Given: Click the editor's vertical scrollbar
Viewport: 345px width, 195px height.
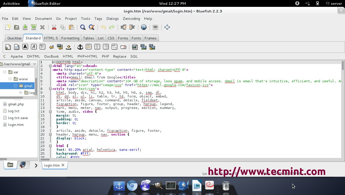Looking at the screenshot, I should [343, 66].
